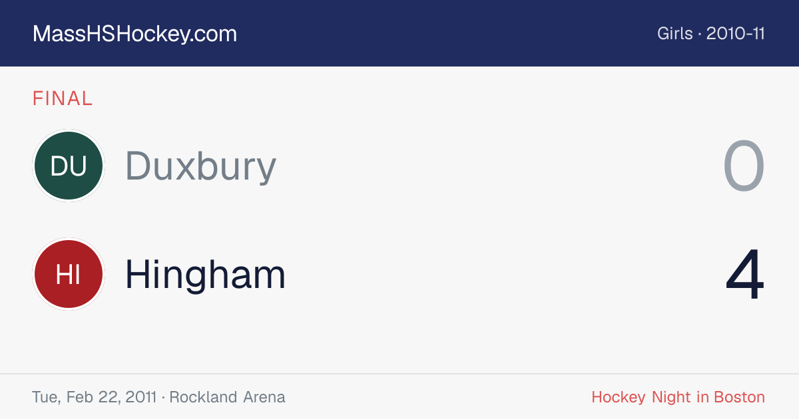Click the divider line above the footer

click(x=400, y=374)
